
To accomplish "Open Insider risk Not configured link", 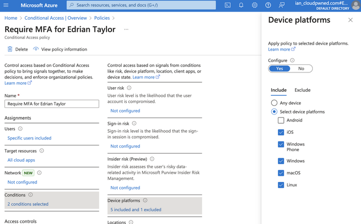I will pyautogui.click(x=125, y=188).
